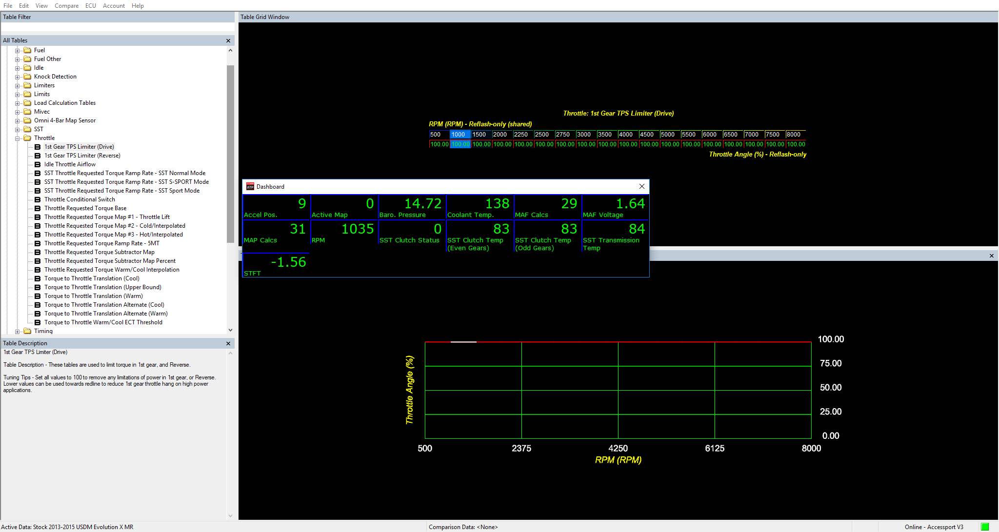999x532 pixels.
Task: Click the RPM gauge in Dashboard
Action: pyautogui.click(x=343, y=232)
